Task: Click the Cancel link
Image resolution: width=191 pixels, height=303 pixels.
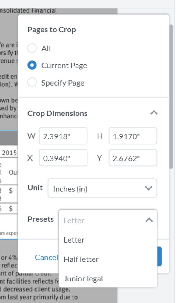Action: tap(46, 257)
